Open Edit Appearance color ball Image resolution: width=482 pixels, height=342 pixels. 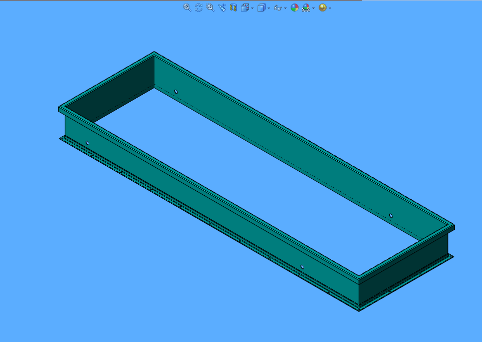[295, 8]
